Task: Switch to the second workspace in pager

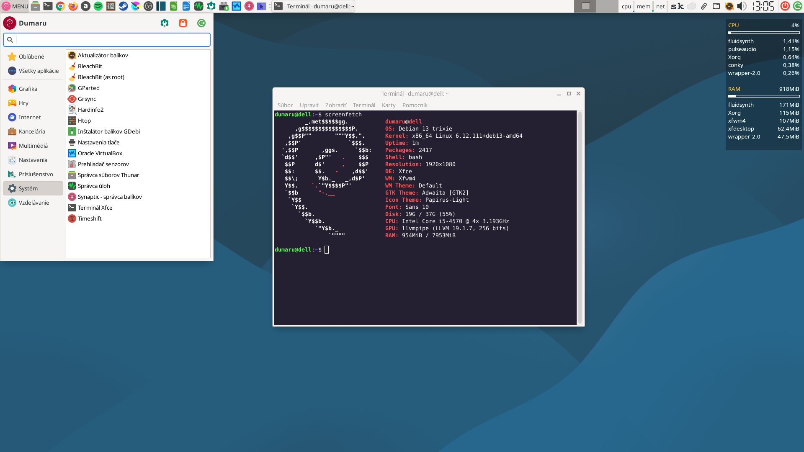Action: [x=607, y=6]
